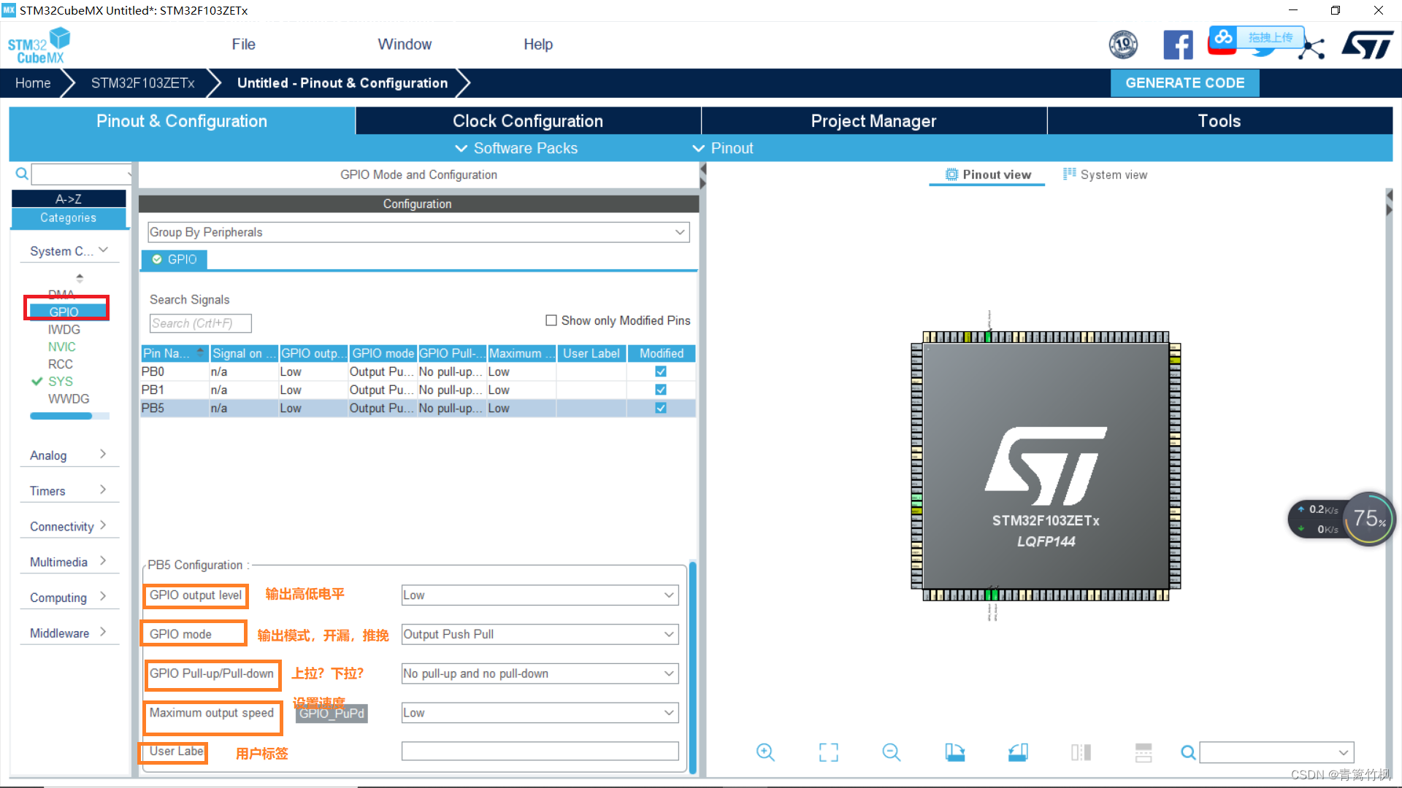The image size is (1402, 788).
Task: Switch to the Tools tab
Action: click(x=1219, y=121)
